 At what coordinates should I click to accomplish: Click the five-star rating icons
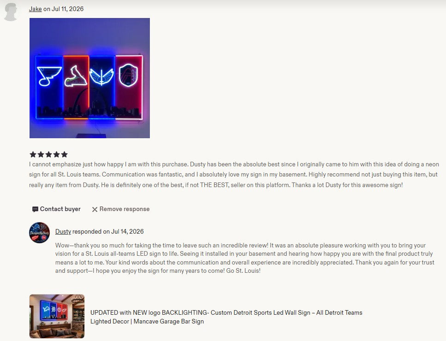pyautogui.click(x=48, y=154)
